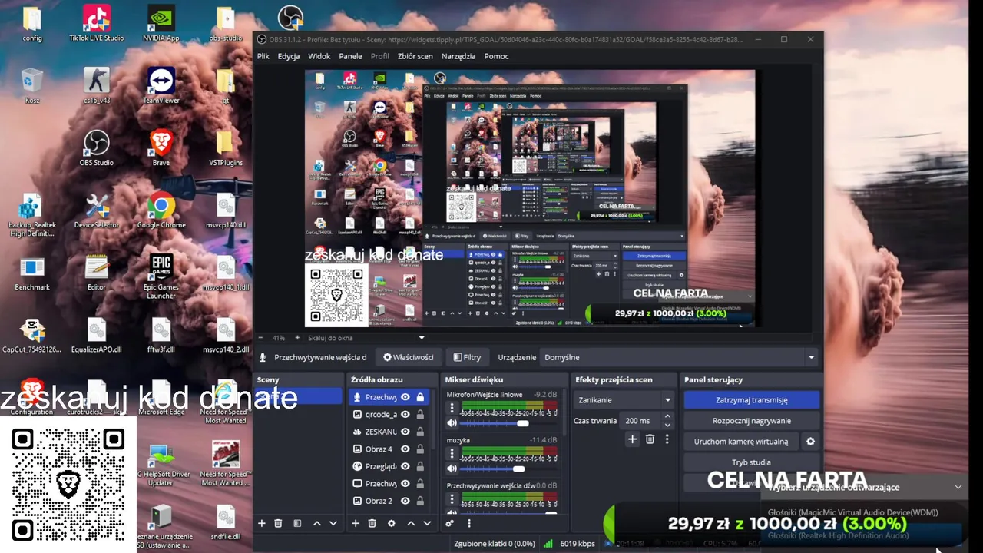This screenshot has width=983, height=553.
Task: Open the Zbiór scen menu
Action: point(415,56)
